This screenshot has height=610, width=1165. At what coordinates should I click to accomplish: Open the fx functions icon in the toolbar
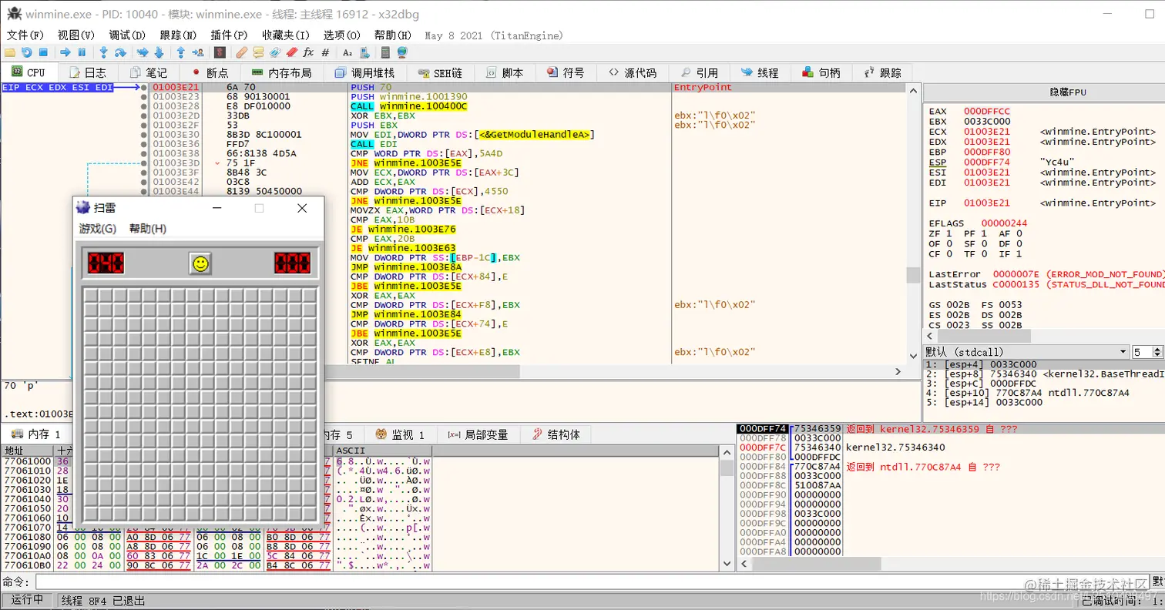pos(308,52)
